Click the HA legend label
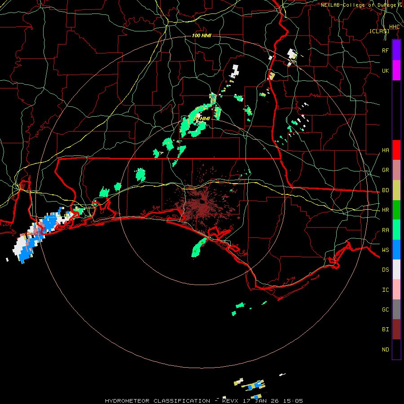 click(x=385, y=150)
